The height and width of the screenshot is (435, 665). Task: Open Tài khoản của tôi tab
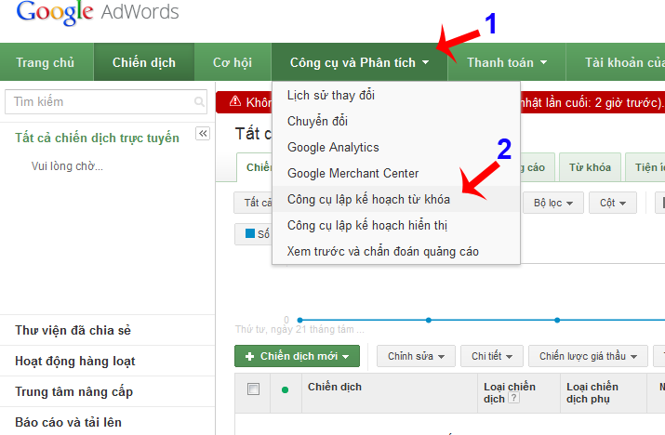tap(616, 62)
